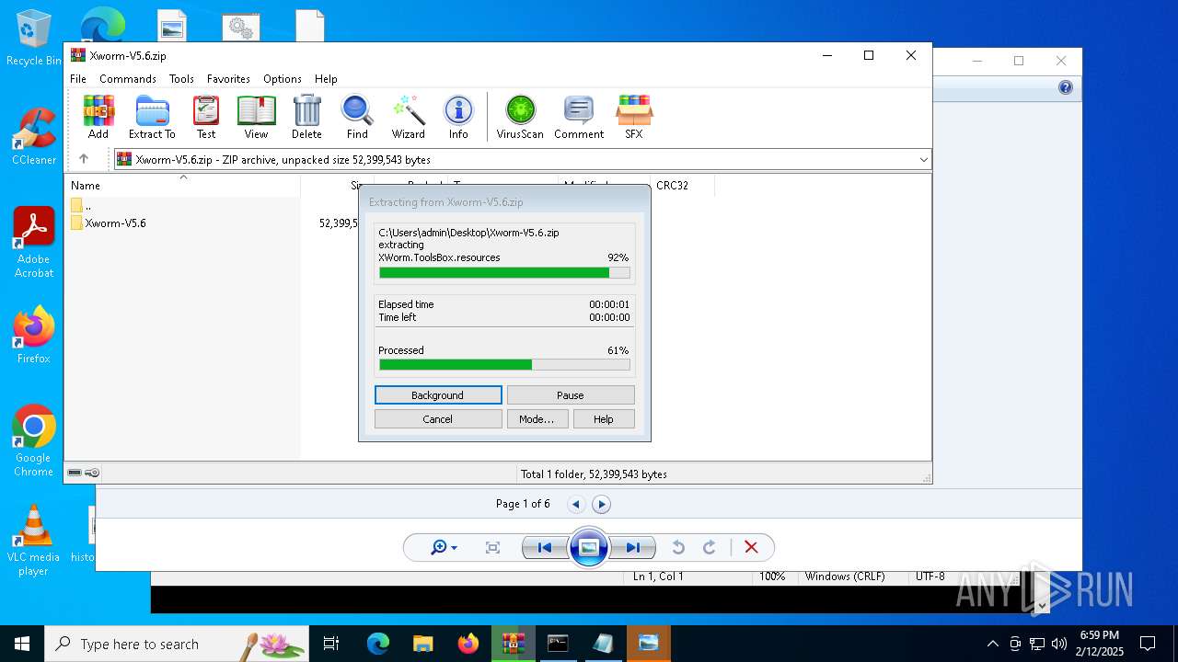This screenshot has height=662, width=1178.
Task: Cancel the extraction
Action: point(438,419)
